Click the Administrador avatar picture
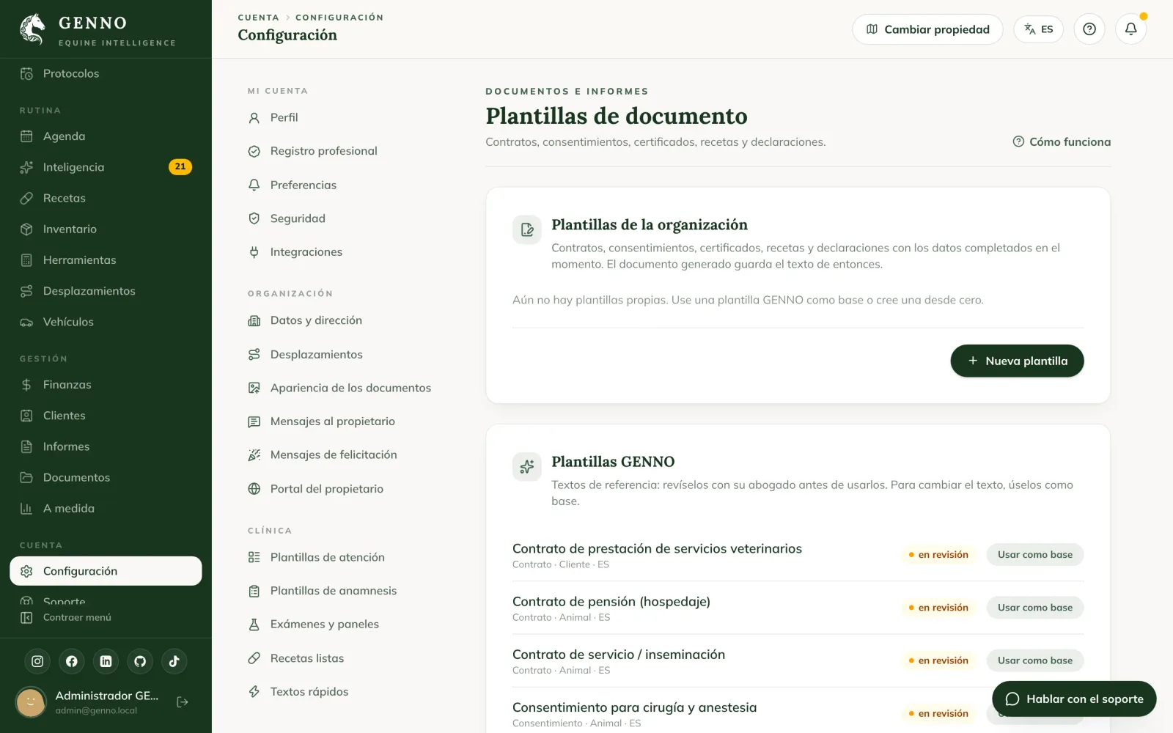The image size is (1173, 733). pos(31,702)
